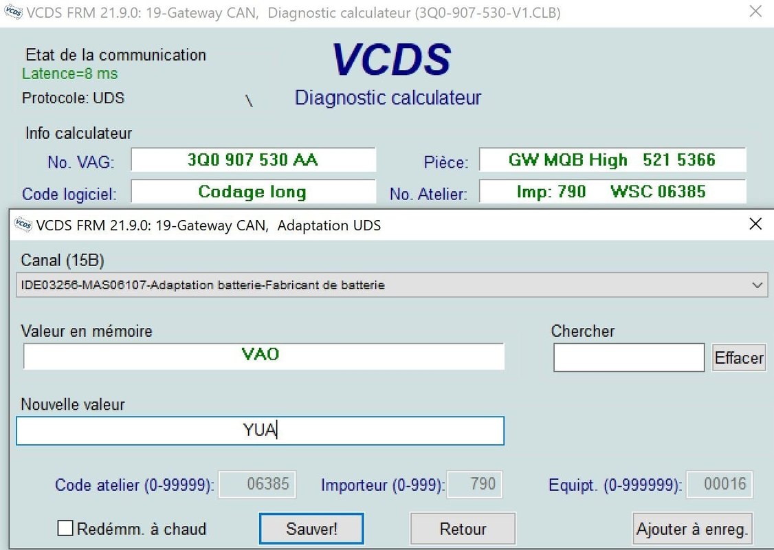Close the Adaptation UDS dialog
This screenshot has width=774, height=550.
[x=755, y=224]
